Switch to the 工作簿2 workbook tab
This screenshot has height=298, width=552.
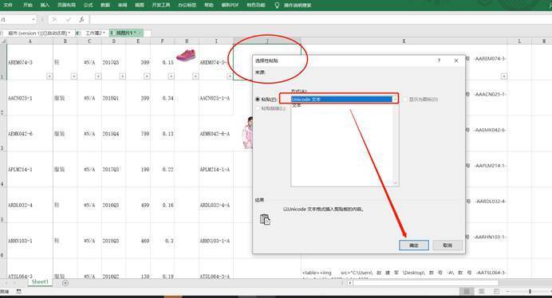(x=93, y=33)
